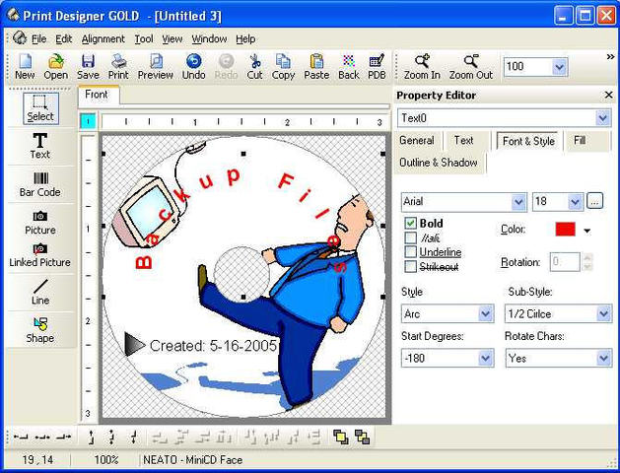The width and height of the screenshot is (620, 473).
Task: Click the Undo toolbar button
Action: coord(193,66)
